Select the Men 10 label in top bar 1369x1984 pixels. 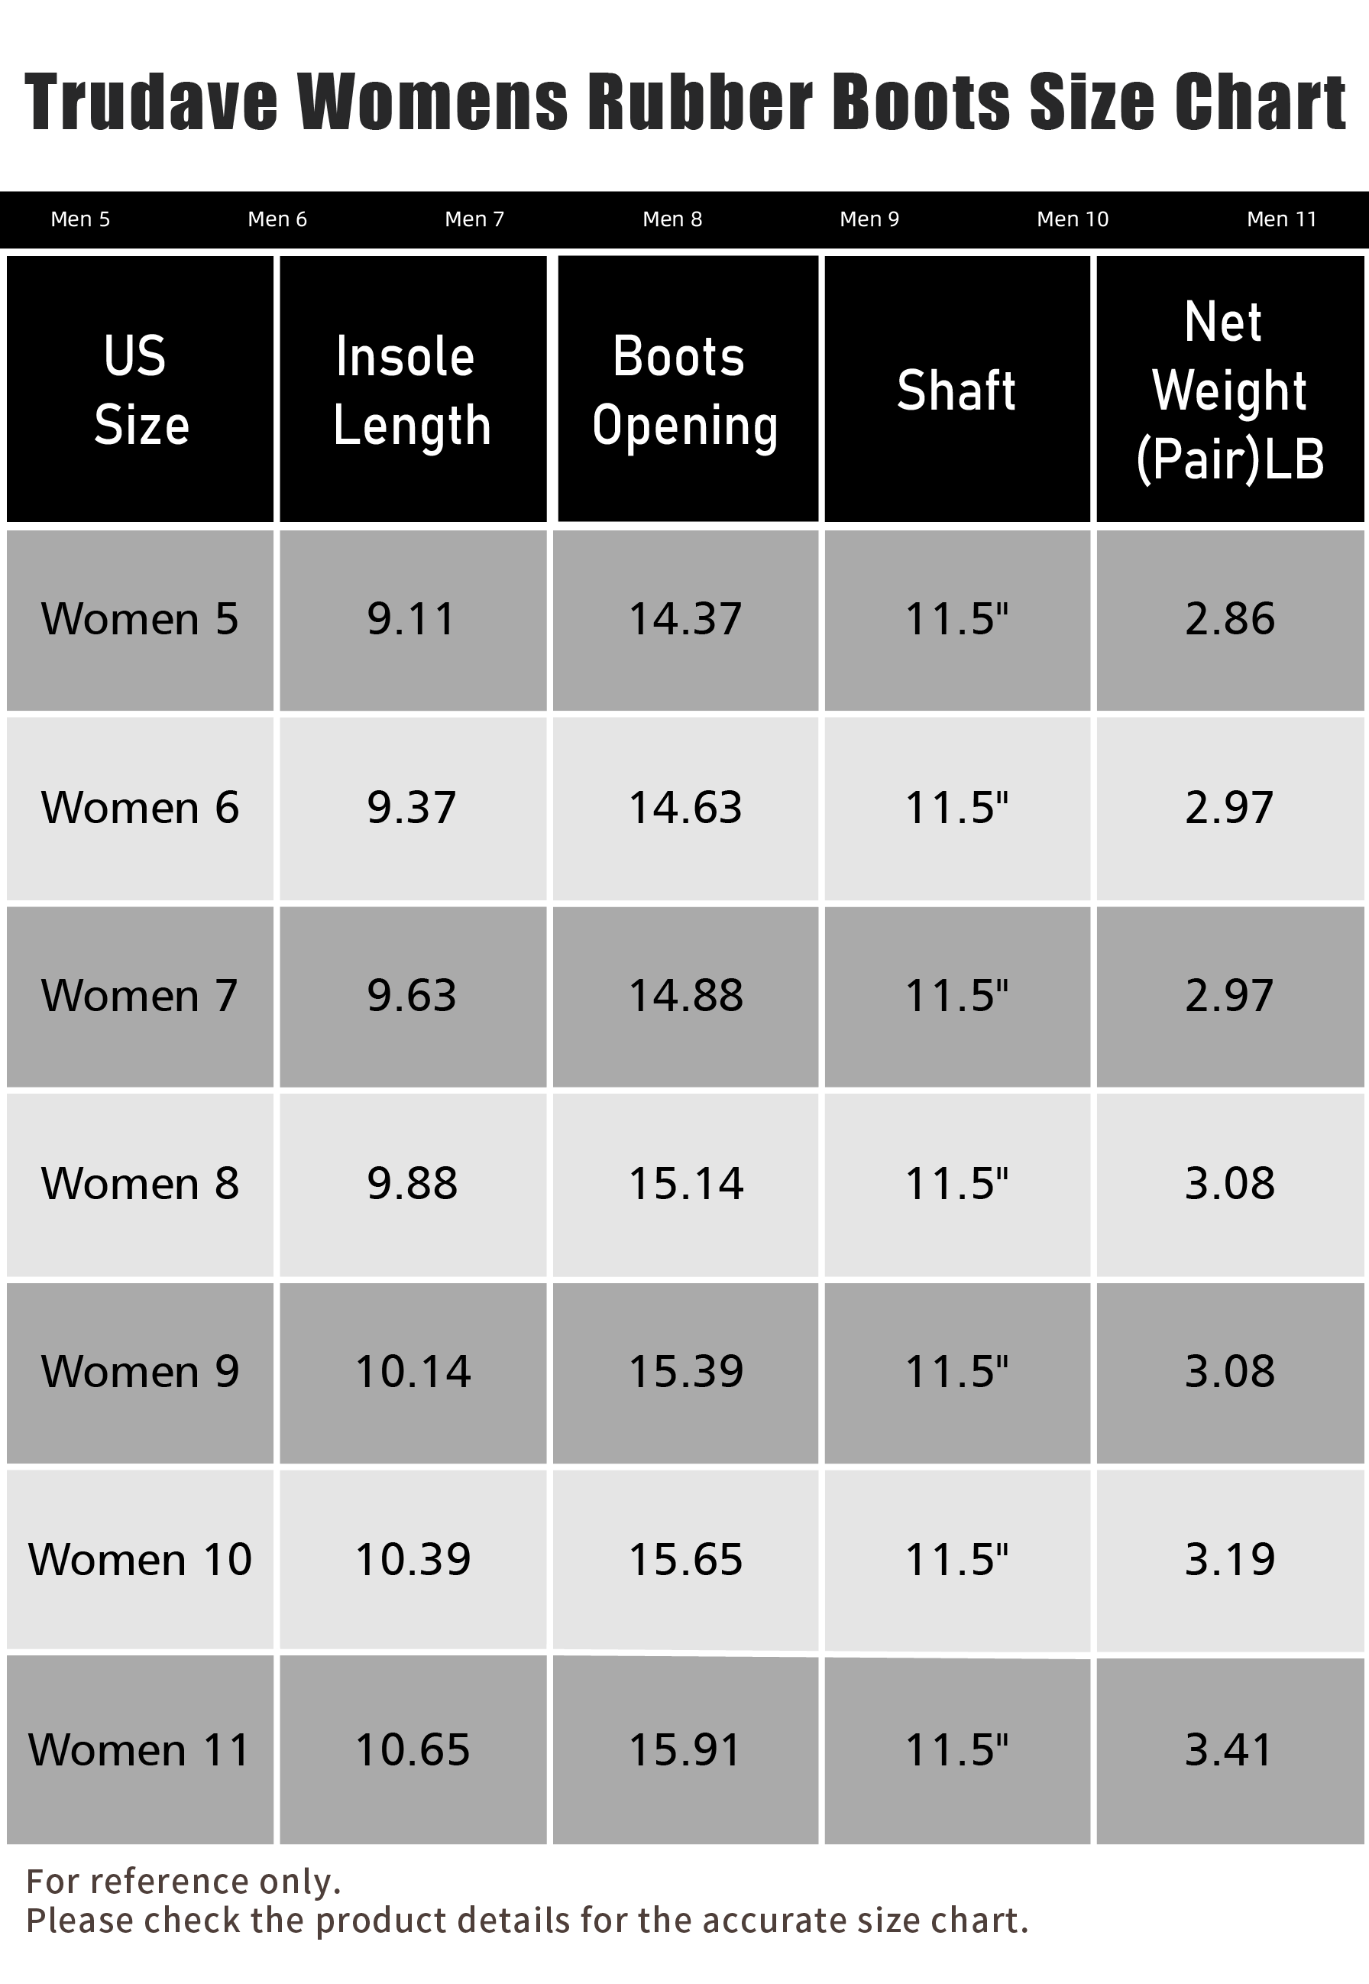point(1073,219)
